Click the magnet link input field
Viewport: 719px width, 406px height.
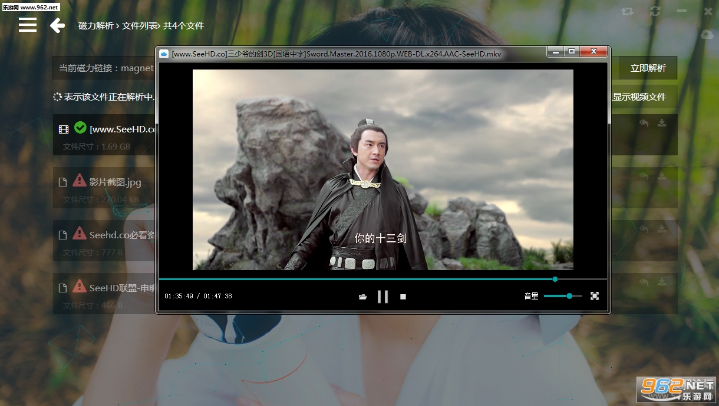point(104,68)
